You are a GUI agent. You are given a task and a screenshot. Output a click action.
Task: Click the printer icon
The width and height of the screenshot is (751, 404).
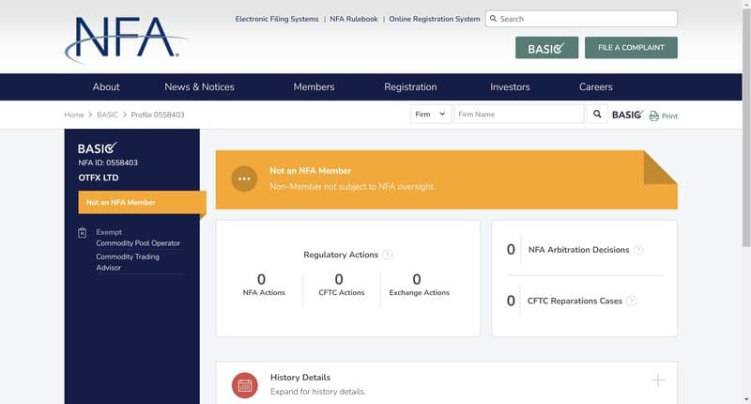[653, 116]
